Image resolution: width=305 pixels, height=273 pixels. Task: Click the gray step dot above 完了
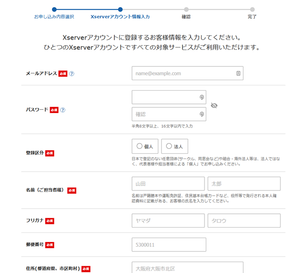(252, 10)
